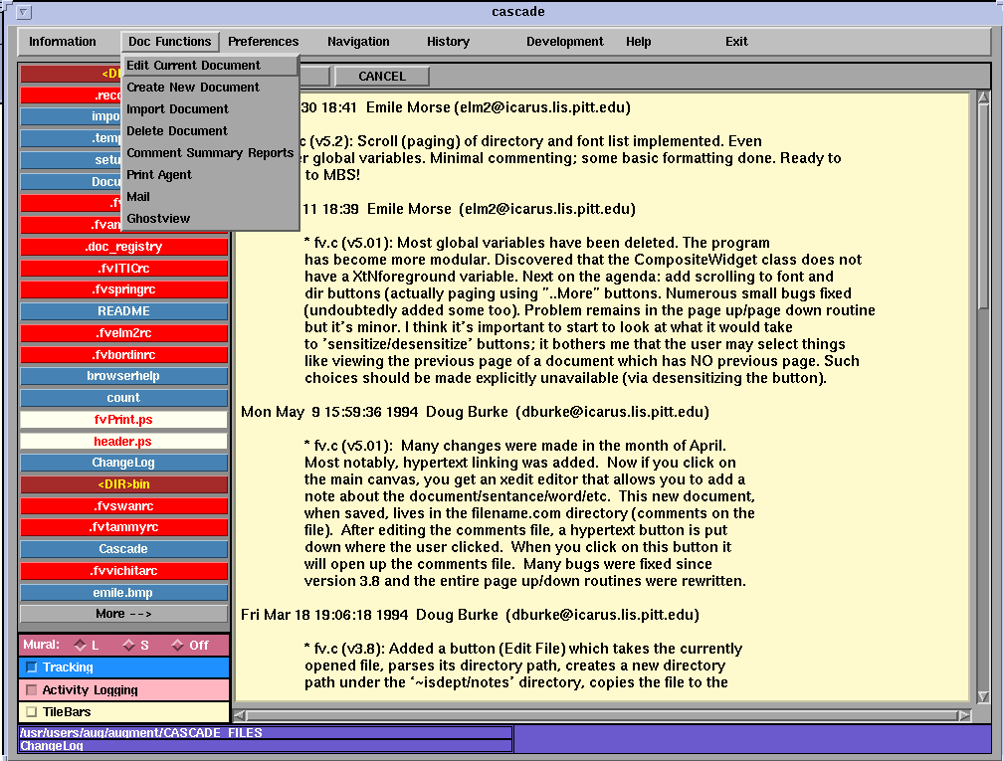Open the Cascade file

pos(123,549)
